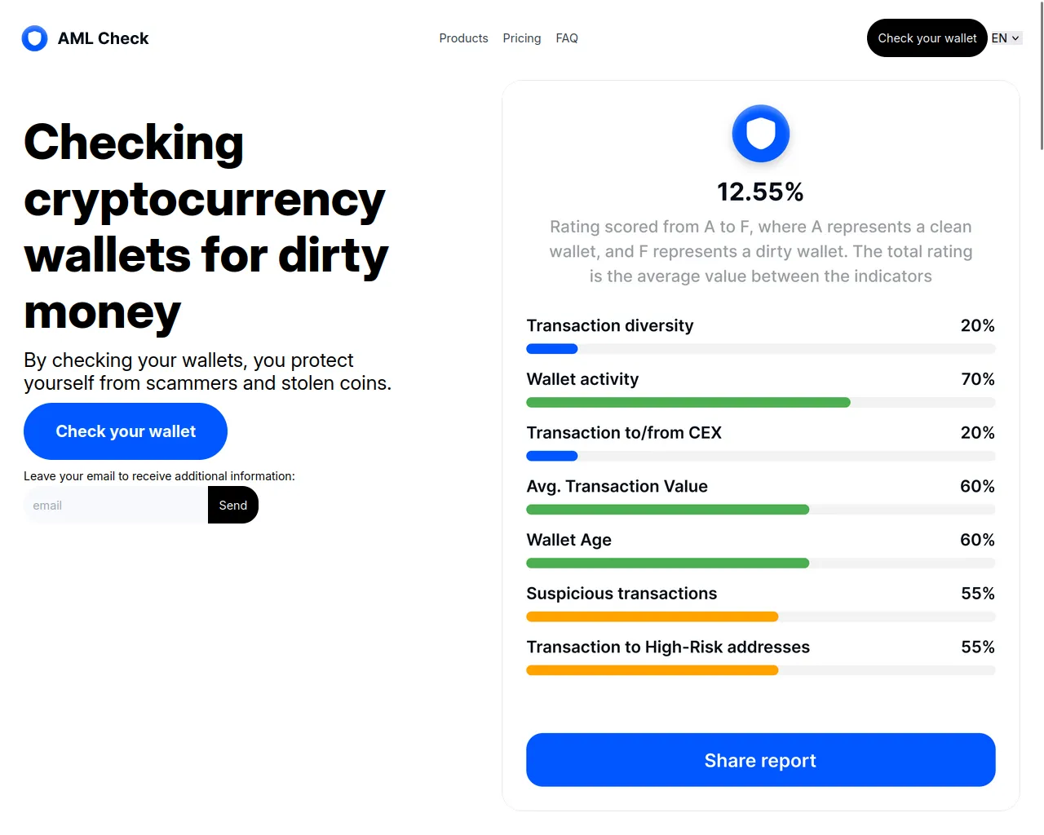Click the email input field
The width and height of the screenshot is (1044, 835).
116,506
